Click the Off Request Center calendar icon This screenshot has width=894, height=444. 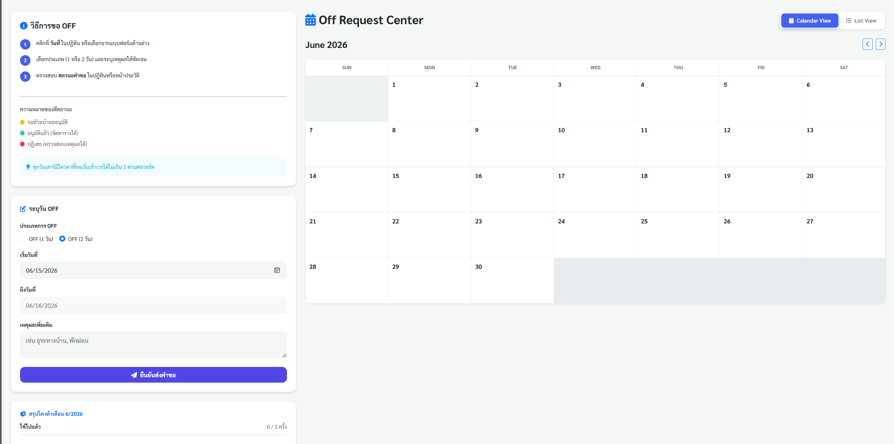(x=310, y=20)
